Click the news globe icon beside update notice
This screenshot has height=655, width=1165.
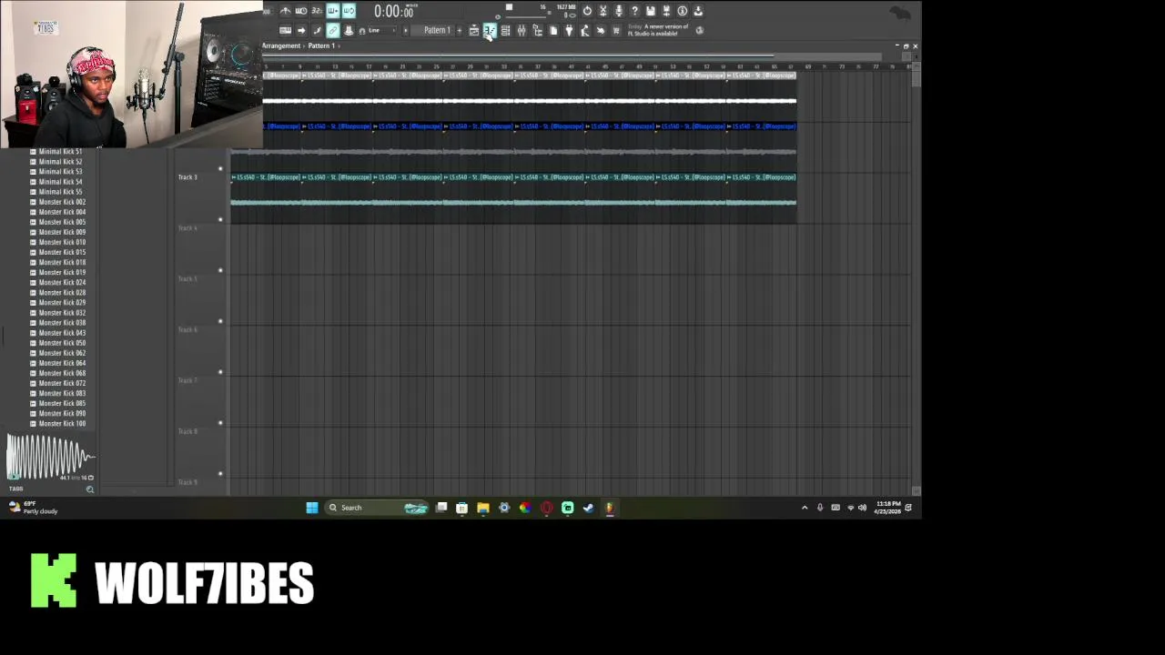pos(699,30)
